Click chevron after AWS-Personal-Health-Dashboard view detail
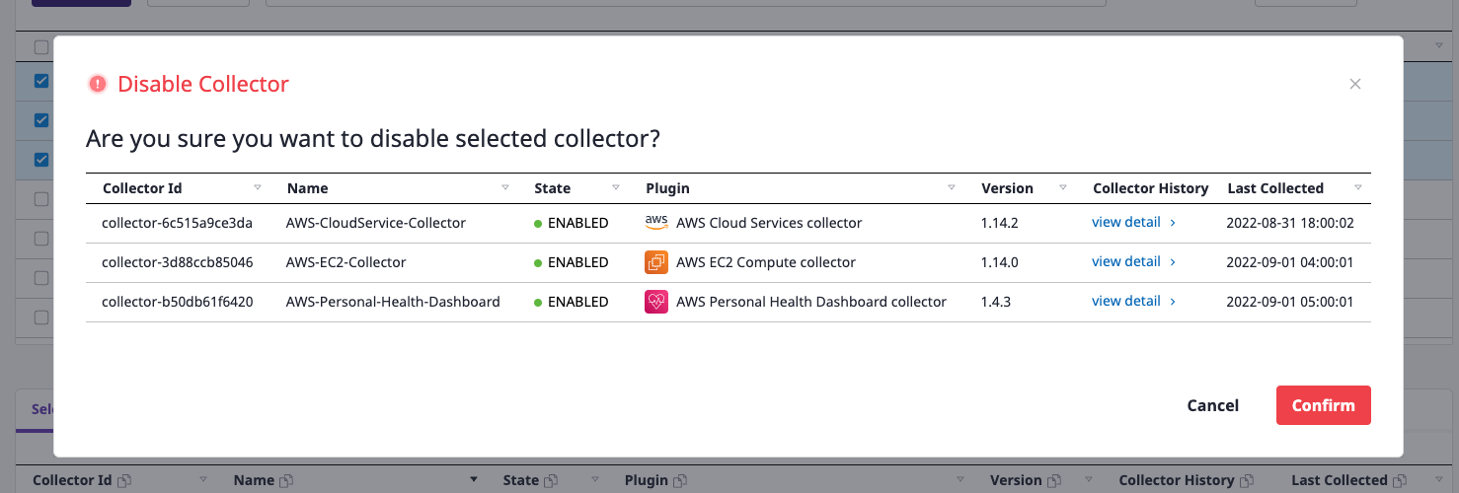This screenshot has height=493, width=1459. [x=1173, y=302]
